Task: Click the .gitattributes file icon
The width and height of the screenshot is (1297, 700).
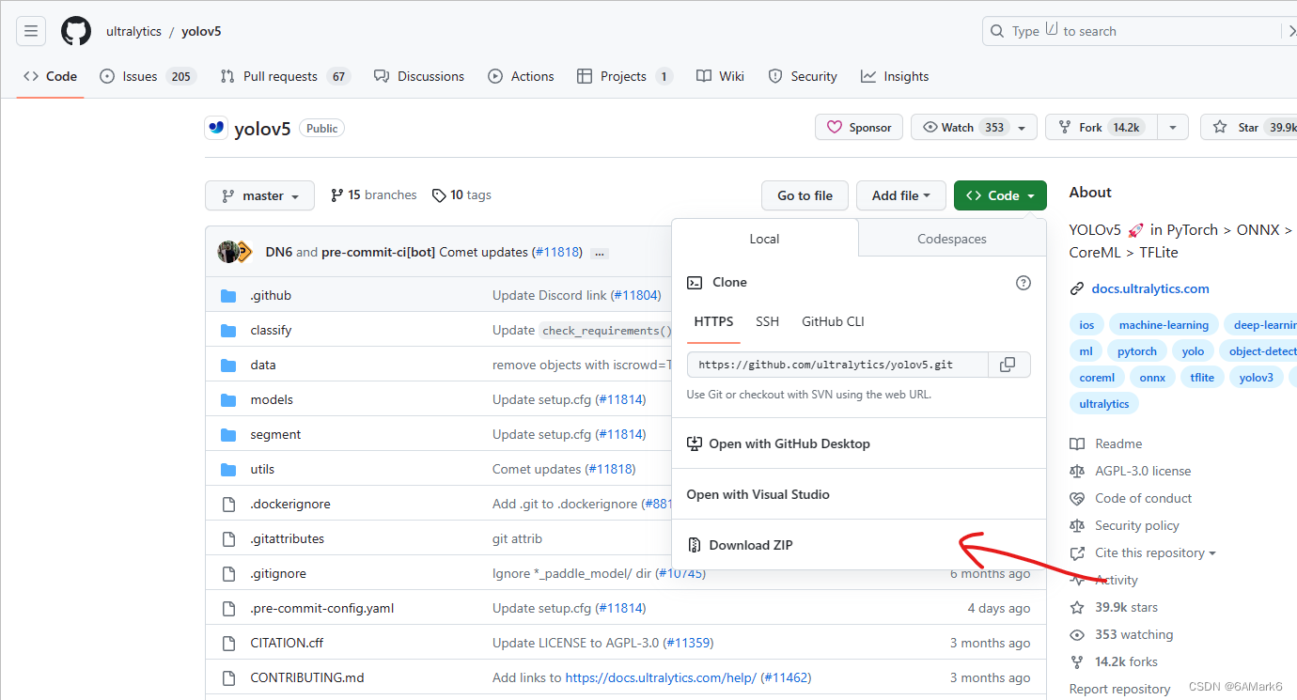Action: pos(228,538)
